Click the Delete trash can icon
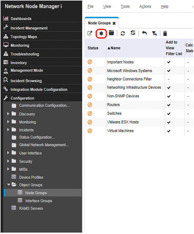194x234 pixels. [x=165, y=34]
